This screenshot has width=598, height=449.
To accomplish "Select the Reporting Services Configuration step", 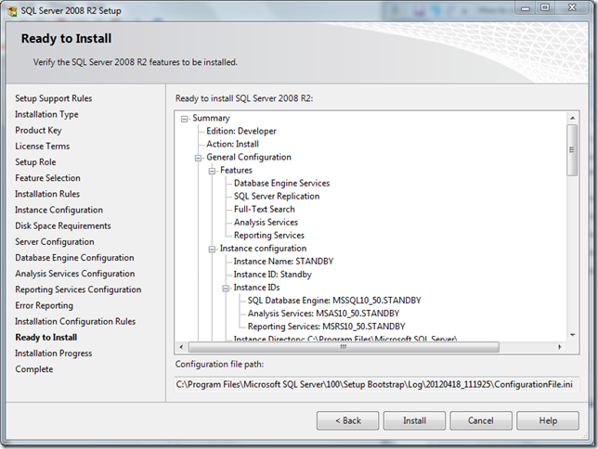I will (78, 289).
